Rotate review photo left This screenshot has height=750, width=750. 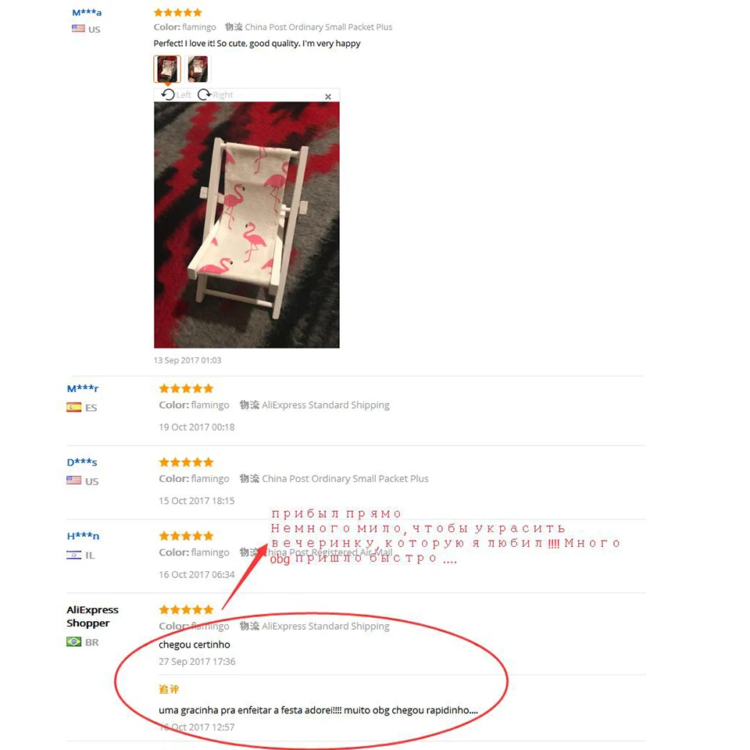(176, 95)
